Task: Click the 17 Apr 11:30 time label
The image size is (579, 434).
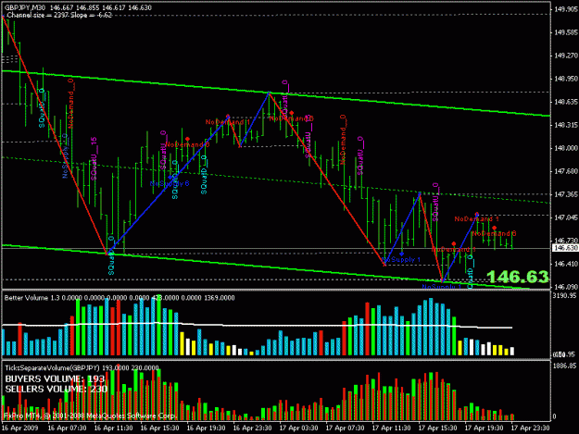Action: coord(392,428)
